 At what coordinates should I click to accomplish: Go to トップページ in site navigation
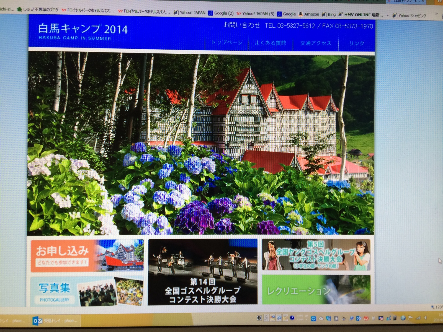[x=227, y=43]
